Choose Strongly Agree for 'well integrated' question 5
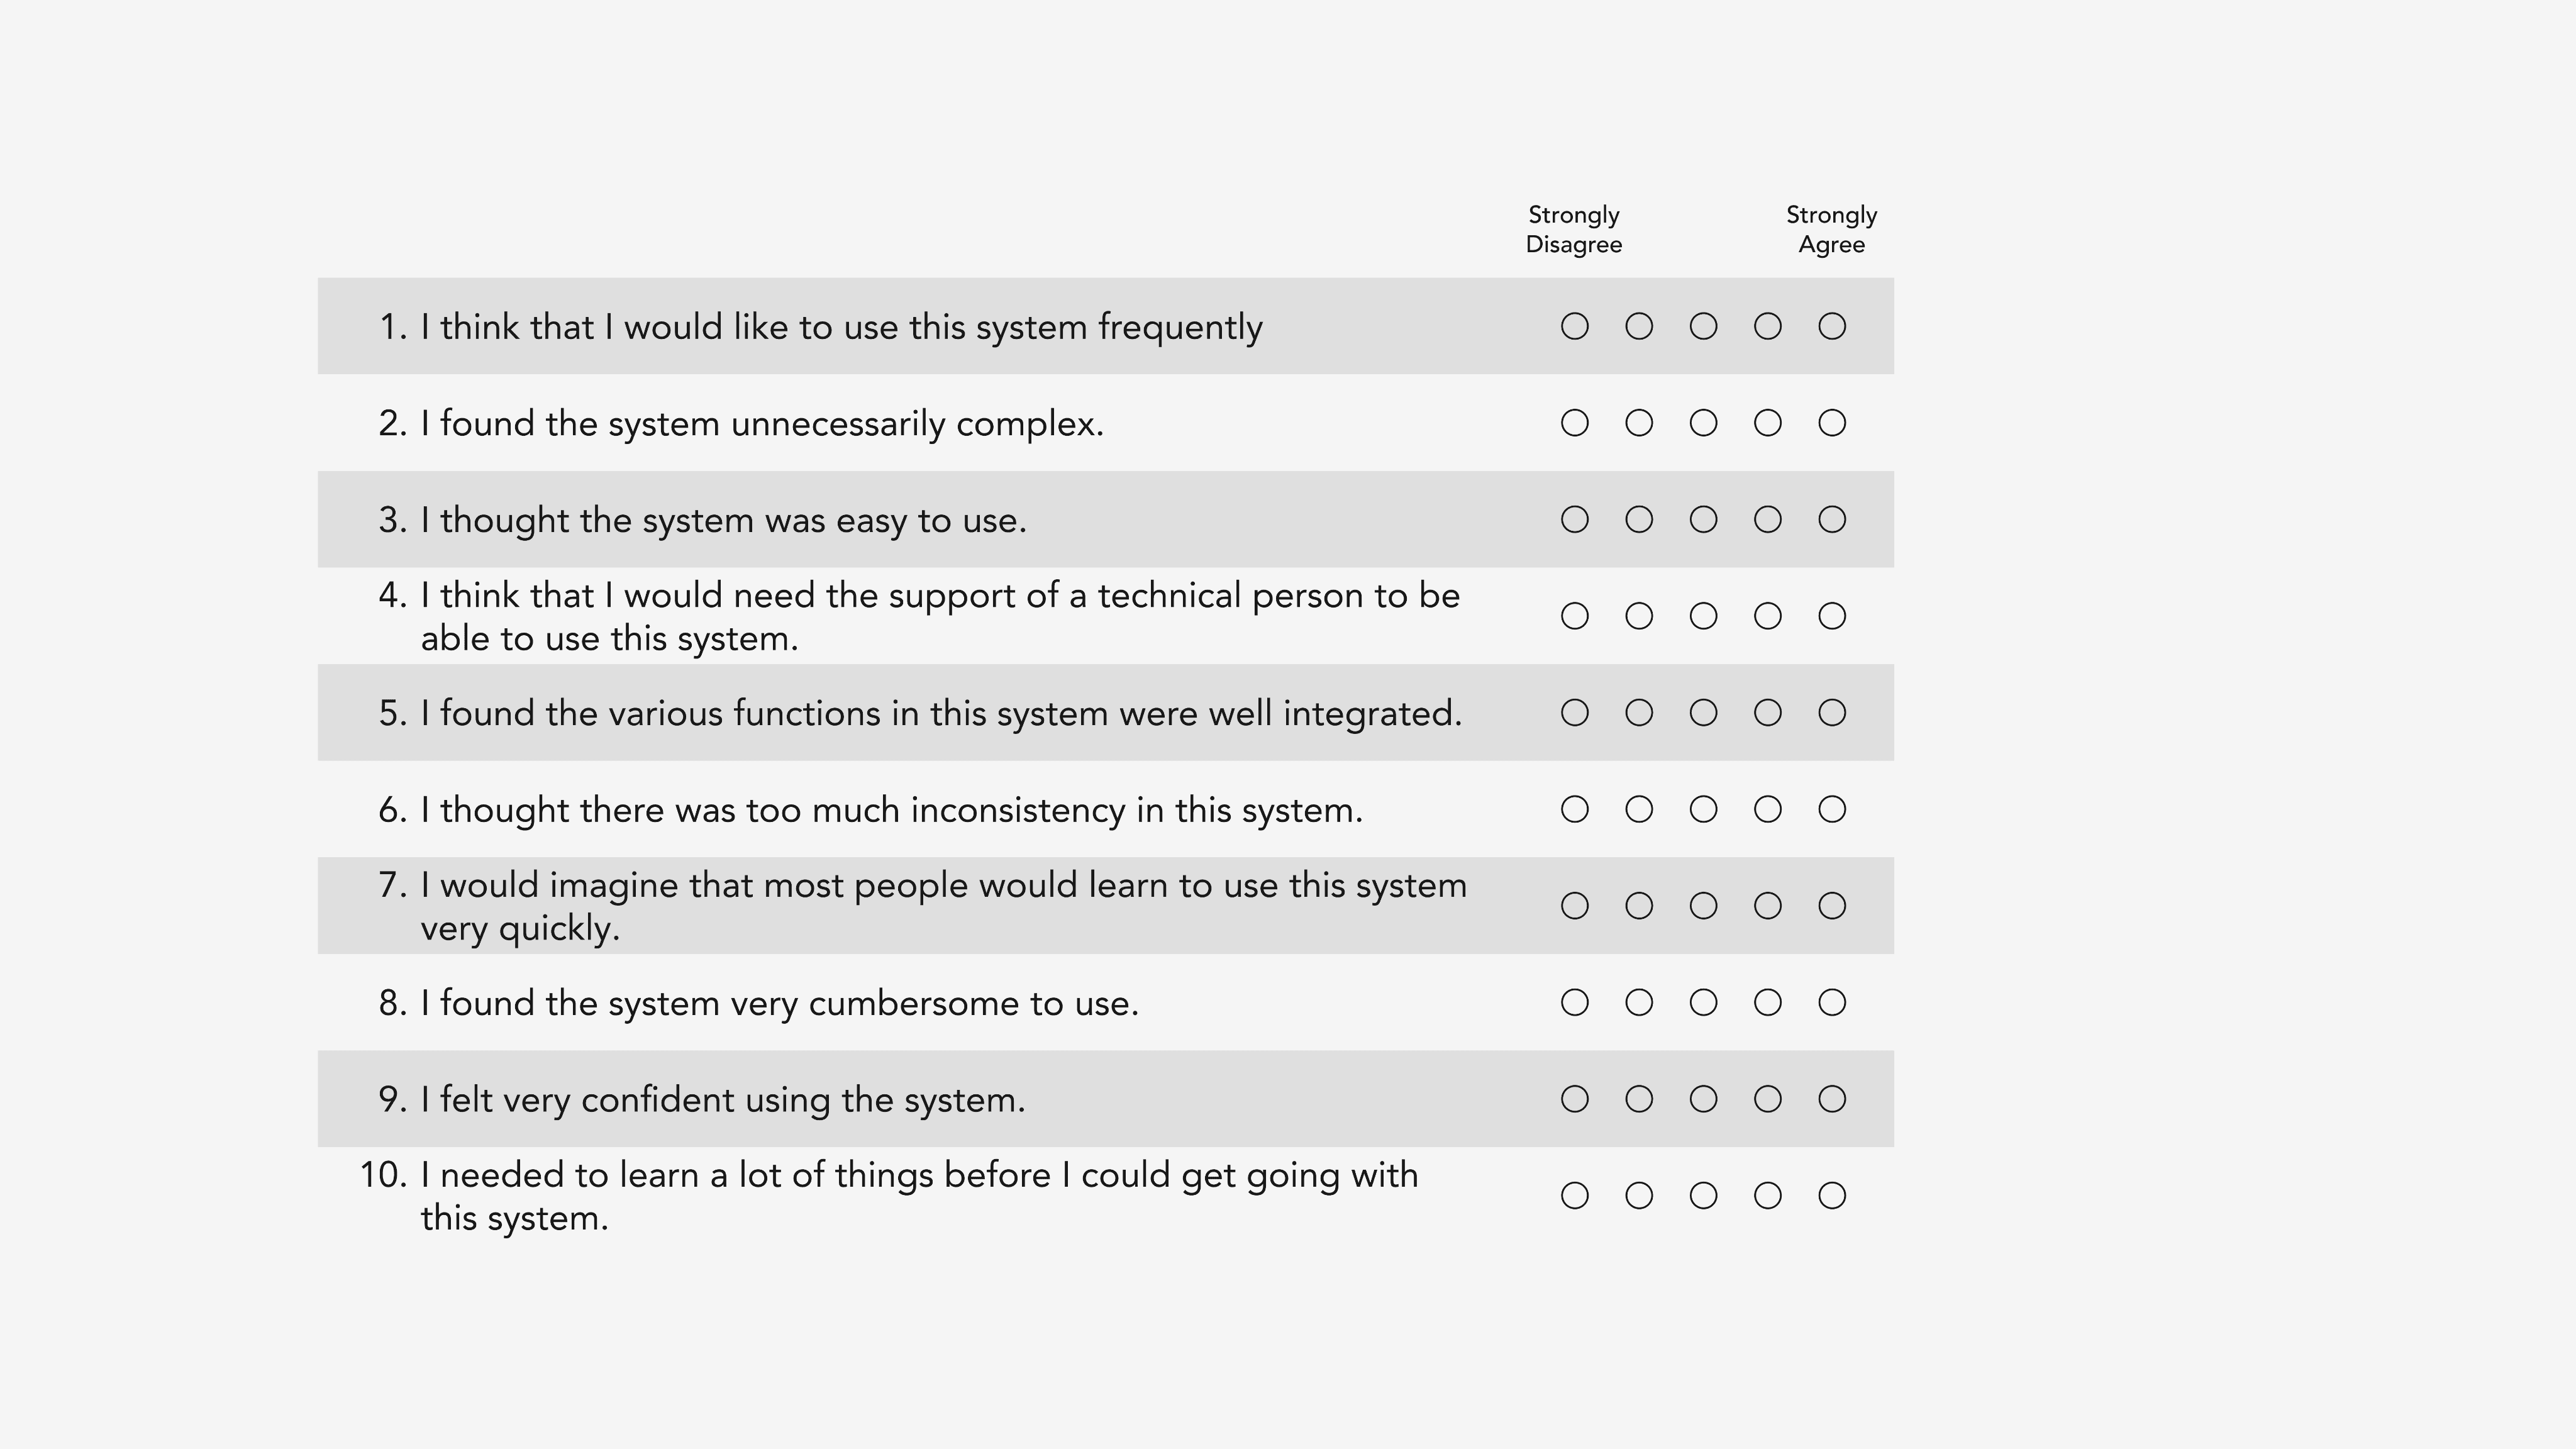This screenshot has width=2576, height=1449. click(1832, 713)
